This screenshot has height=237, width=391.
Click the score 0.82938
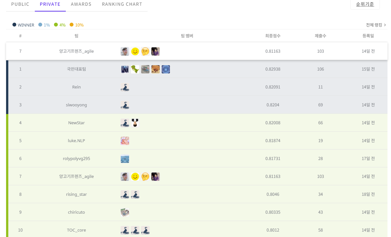[273, 69]
